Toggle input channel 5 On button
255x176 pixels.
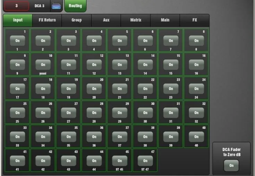click(x=120, y=41)
